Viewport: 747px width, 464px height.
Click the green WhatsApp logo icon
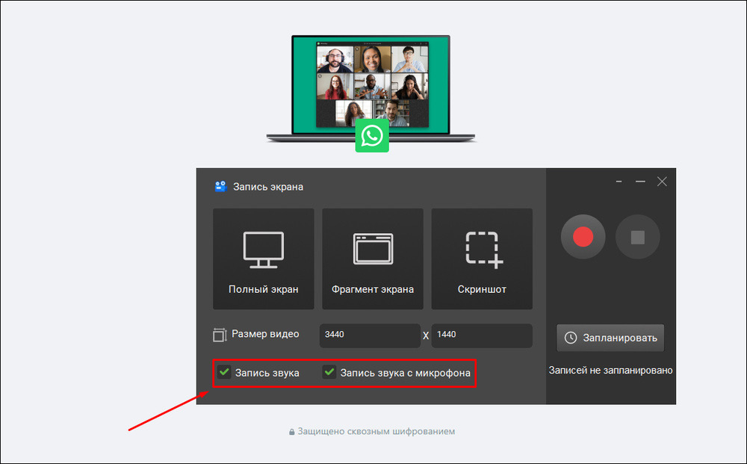point(372,136)
